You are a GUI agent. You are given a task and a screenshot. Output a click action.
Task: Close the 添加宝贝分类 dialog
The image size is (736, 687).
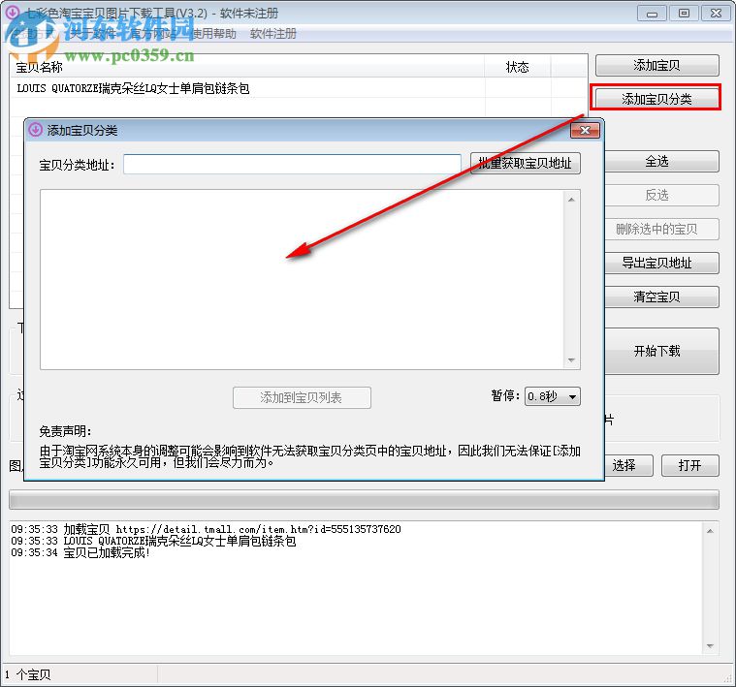[585, 131]
